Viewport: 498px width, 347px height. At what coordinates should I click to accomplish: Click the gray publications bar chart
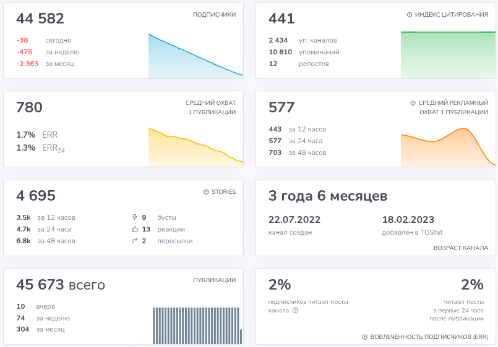[197, 325]
